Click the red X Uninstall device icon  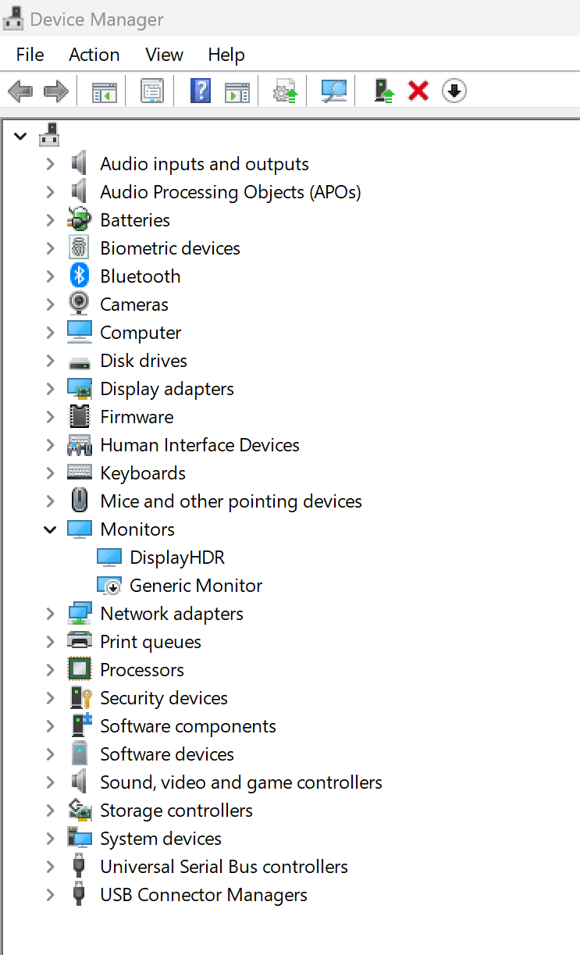pyautogui.click(x=418, y=91)
